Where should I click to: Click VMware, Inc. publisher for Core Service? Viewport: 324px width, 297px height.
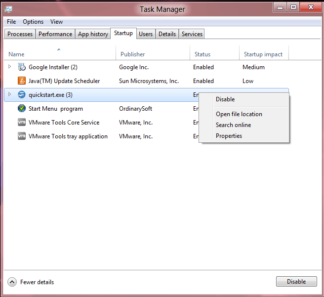[136, 123]
